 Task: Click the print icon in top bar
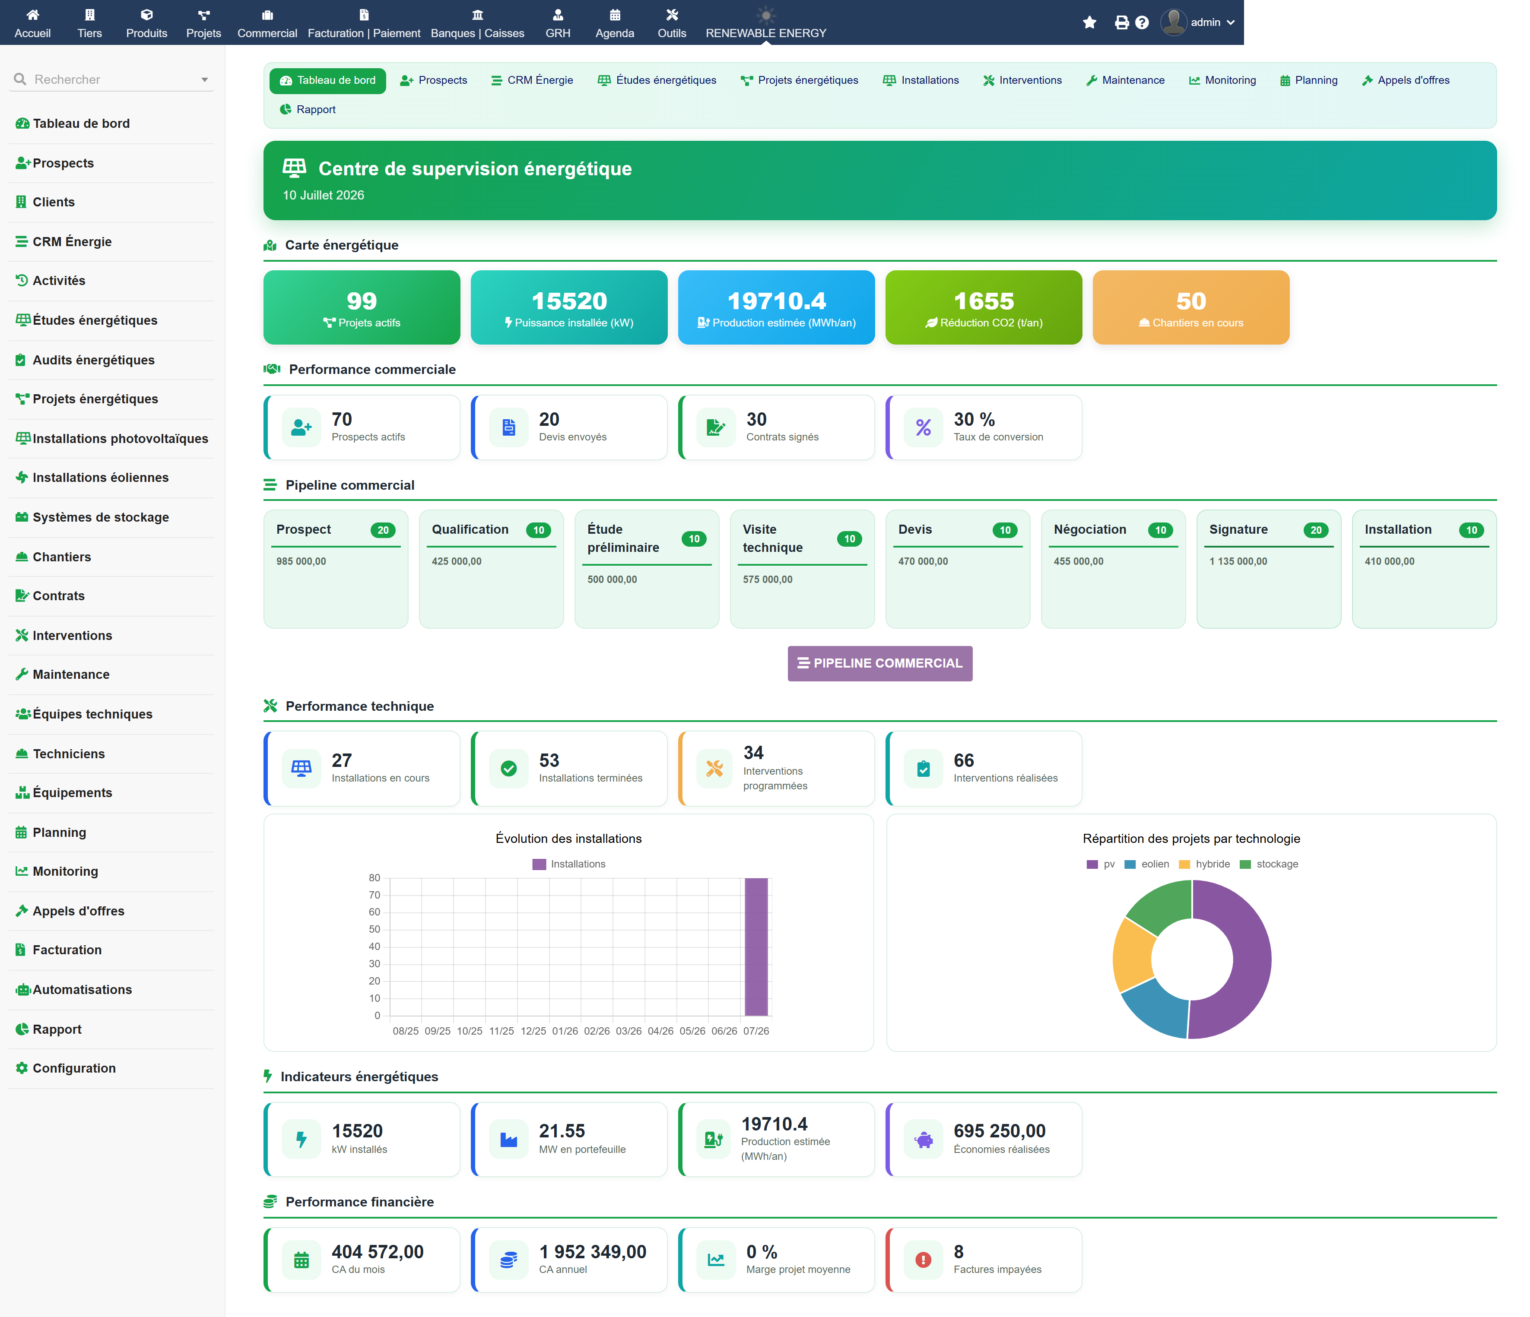click(x=1121, y=22)
